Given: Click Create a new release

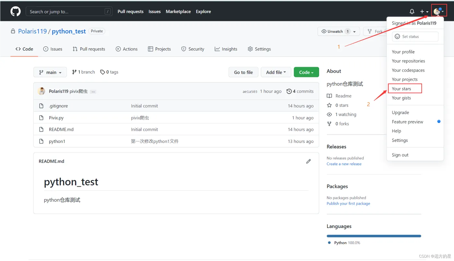Looking at the screenshot, I should [344, 164].
